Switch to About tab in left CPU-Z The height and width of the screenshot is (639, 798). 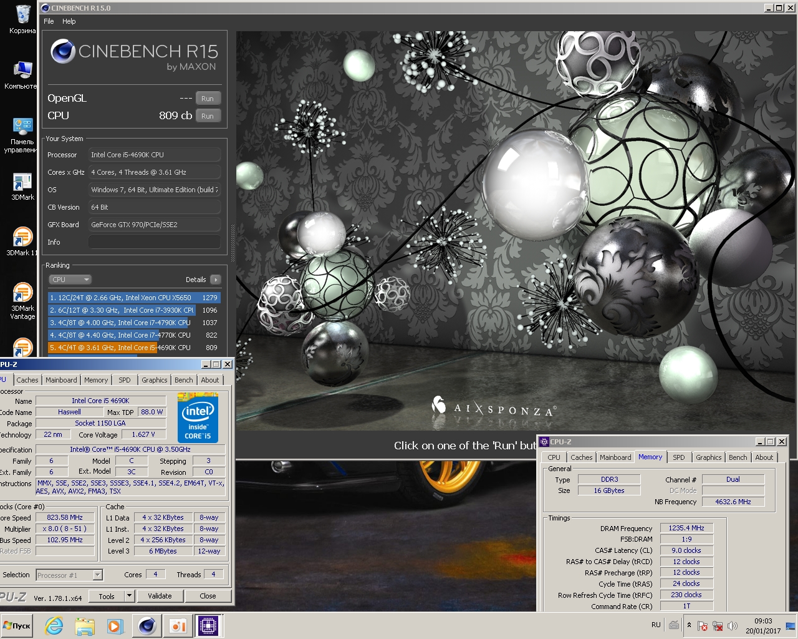coord(210,379)
